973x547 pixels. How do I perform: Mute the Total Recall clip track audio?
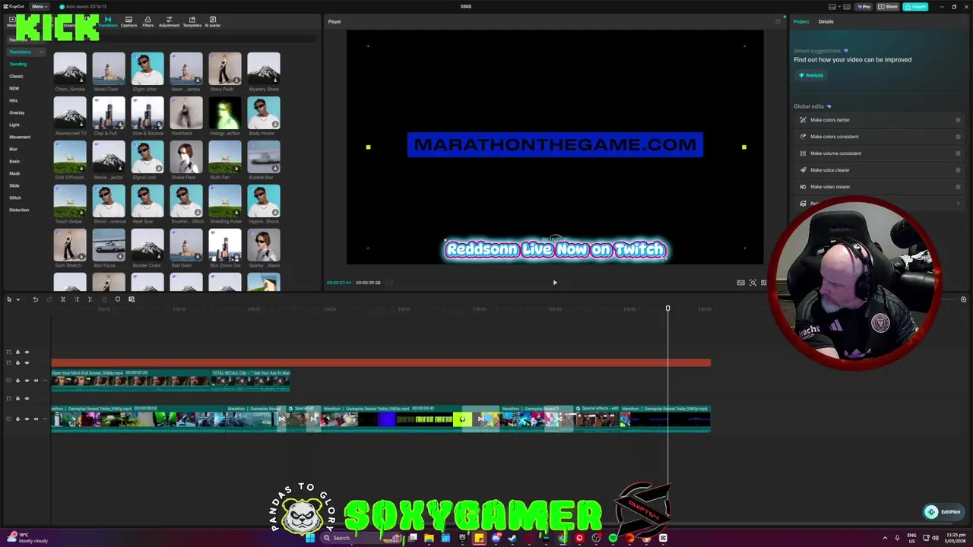(36, 381)
